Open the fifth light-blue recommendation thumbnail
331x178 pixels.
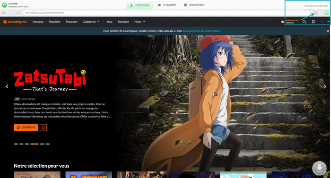[x=243, y=175]
